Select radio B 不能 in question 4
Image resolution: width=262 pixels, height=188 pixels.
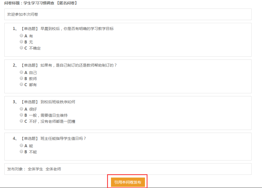21,151
